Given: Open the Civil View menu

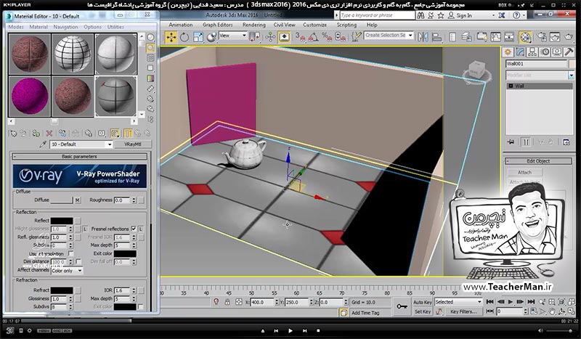Looking at the screenshot, I should 284,25.
